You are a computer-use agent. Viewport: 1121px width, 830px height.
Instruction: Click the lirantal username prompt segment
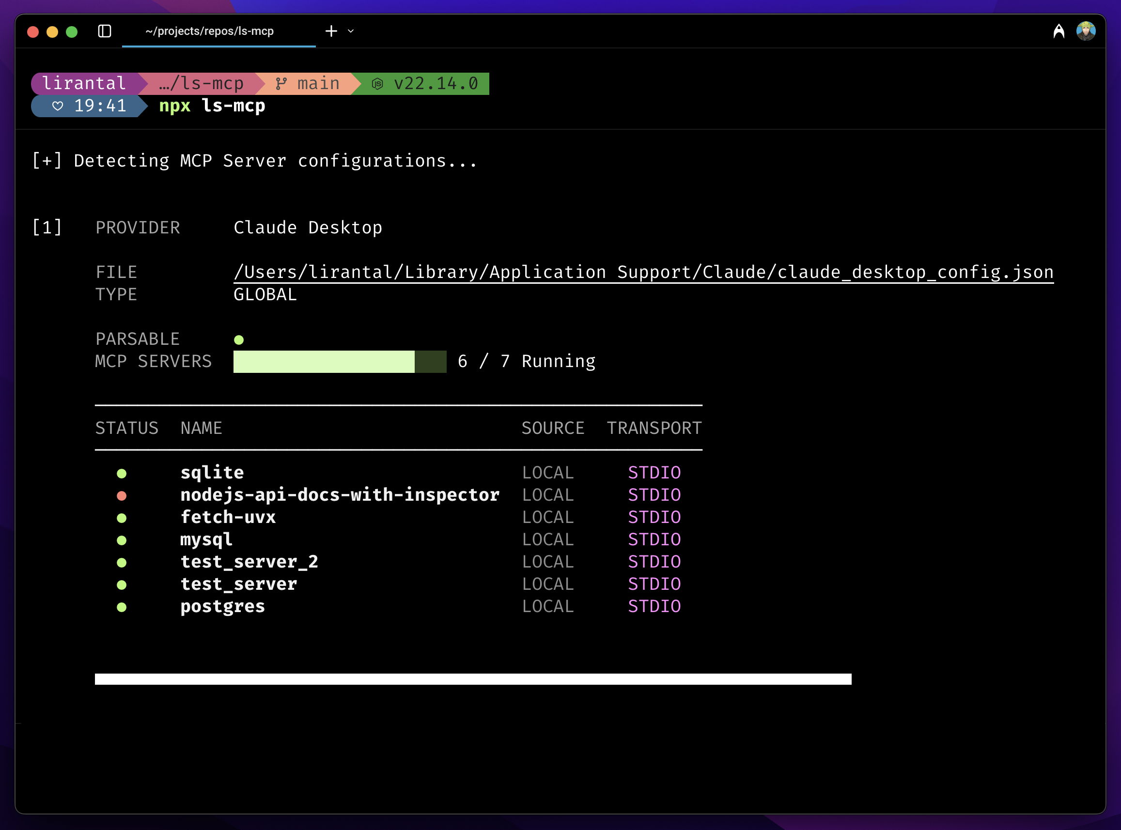pyautogui.click(x=83, y=83)
